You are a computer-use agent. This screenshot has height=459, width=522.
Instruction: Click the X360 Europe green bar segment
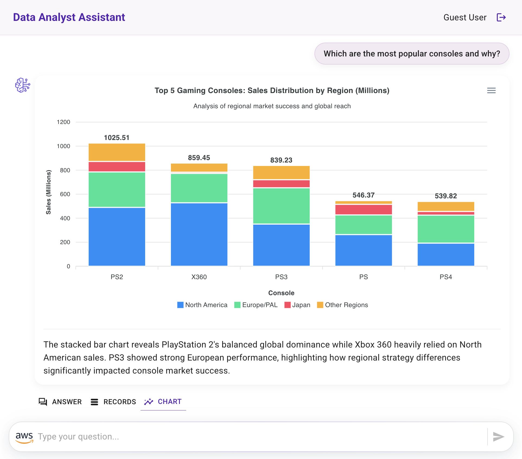[x=199, y=188]
